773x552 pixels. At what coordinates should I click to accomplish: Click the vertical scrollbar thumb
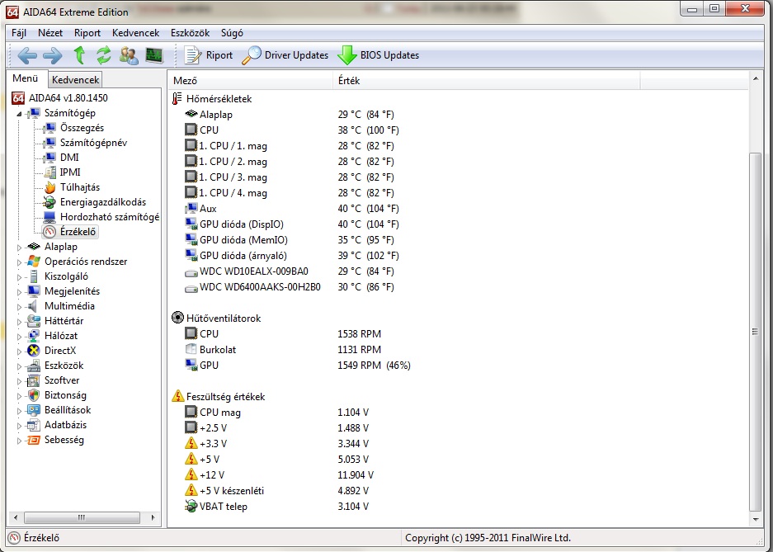click(755, 332)
